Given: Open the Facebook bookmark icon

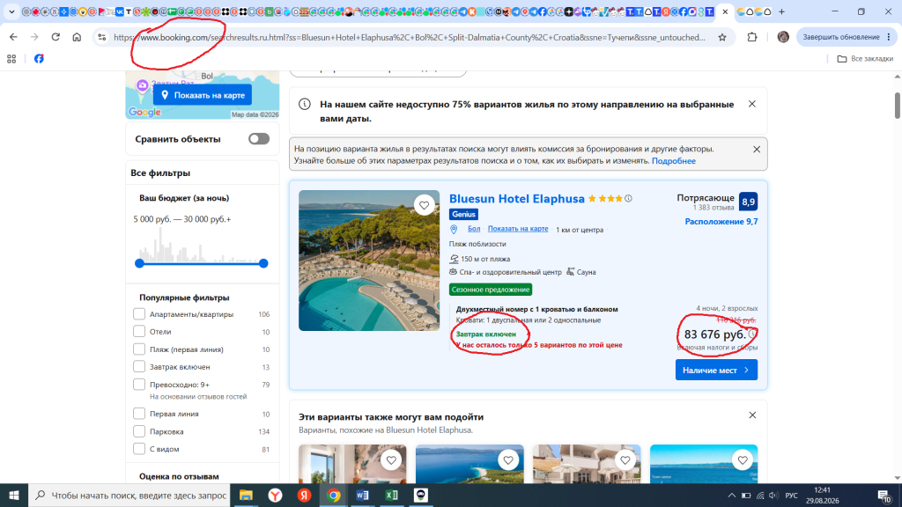Looking at the screenshot, I should pos(39,59).
